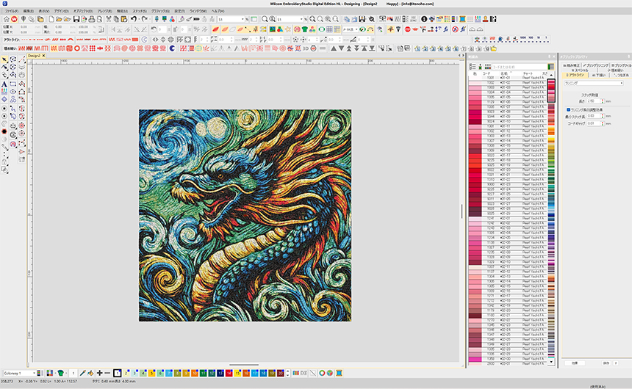Toggle the ランニング長の調整効果 checkbox
632x389 pixels.
567,109
